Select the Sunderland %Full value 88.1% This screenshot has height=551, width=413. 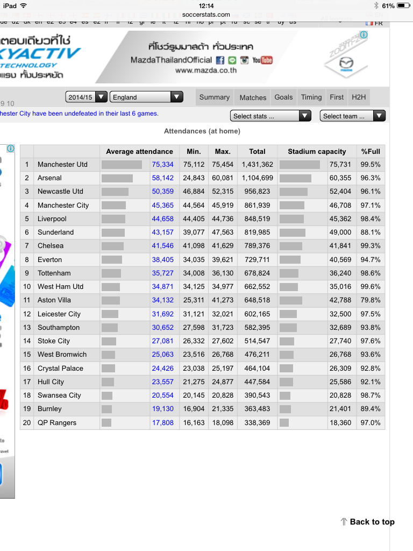(371, 232)
